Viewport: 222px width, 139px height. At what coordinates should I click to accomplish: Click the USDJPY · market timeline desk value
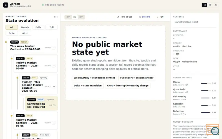185,62
